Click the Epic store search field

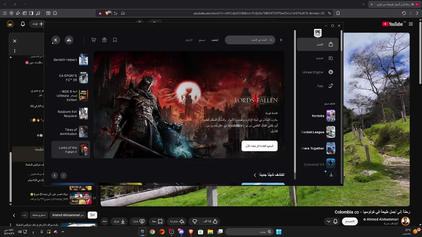pos(250,40)
